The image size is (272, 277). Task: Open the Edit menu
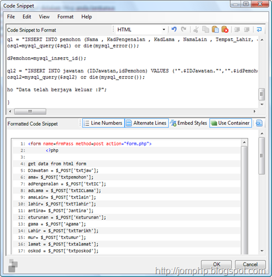[27, 17]
